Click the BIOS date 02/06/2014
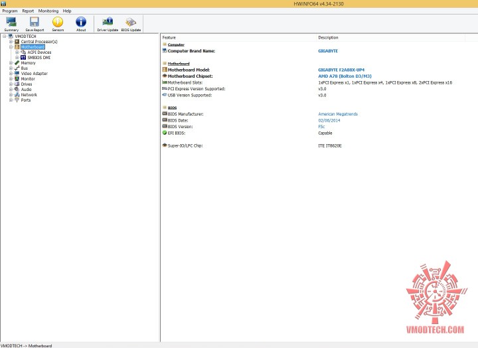Viewport: 478px width, 348px height. (x=329, y=120)
